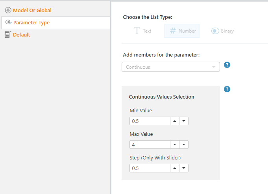Click into the Min Value field

click(x=150, y=121)
